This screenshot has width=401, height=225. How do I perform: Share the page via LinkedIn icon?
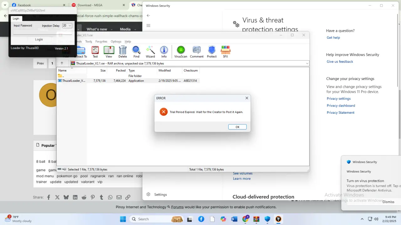click(x=75, y=197)
